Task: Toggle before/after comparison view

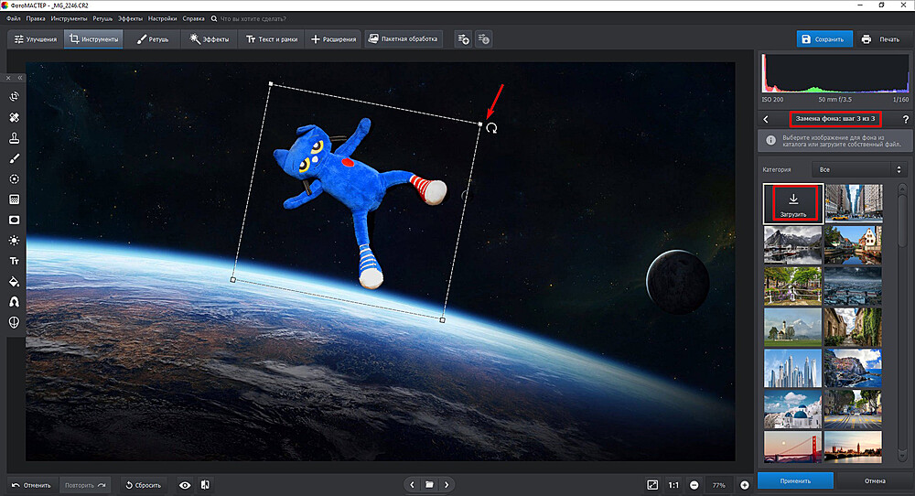Action: coord(205,485)
